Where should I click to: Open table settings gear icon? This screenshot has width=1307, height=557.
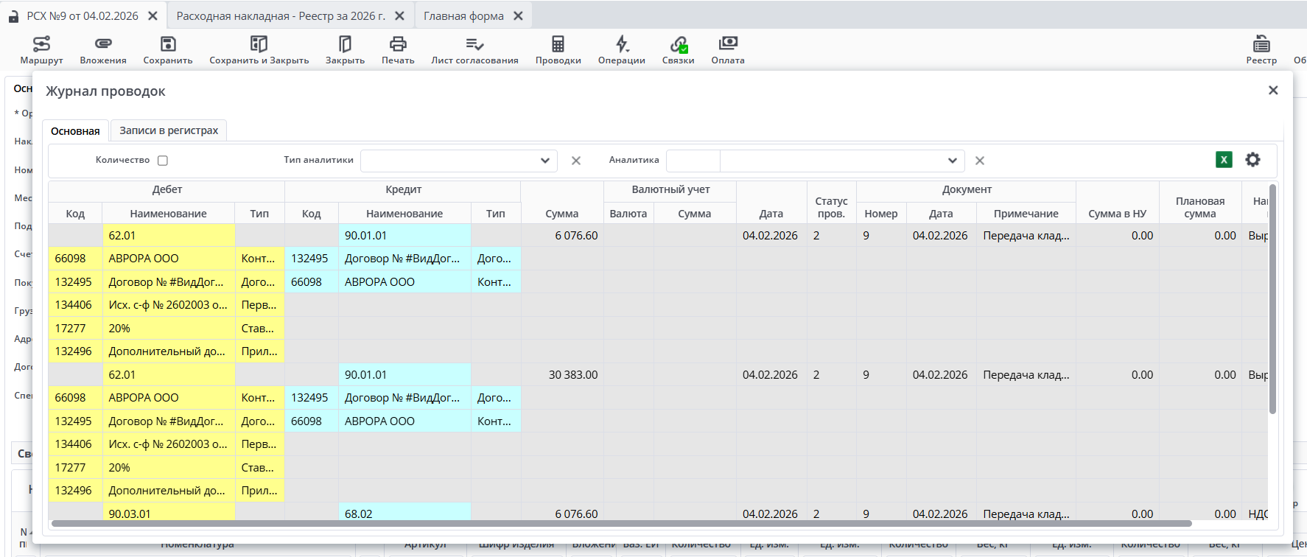pyautogui.click(x=1252, y=160)
